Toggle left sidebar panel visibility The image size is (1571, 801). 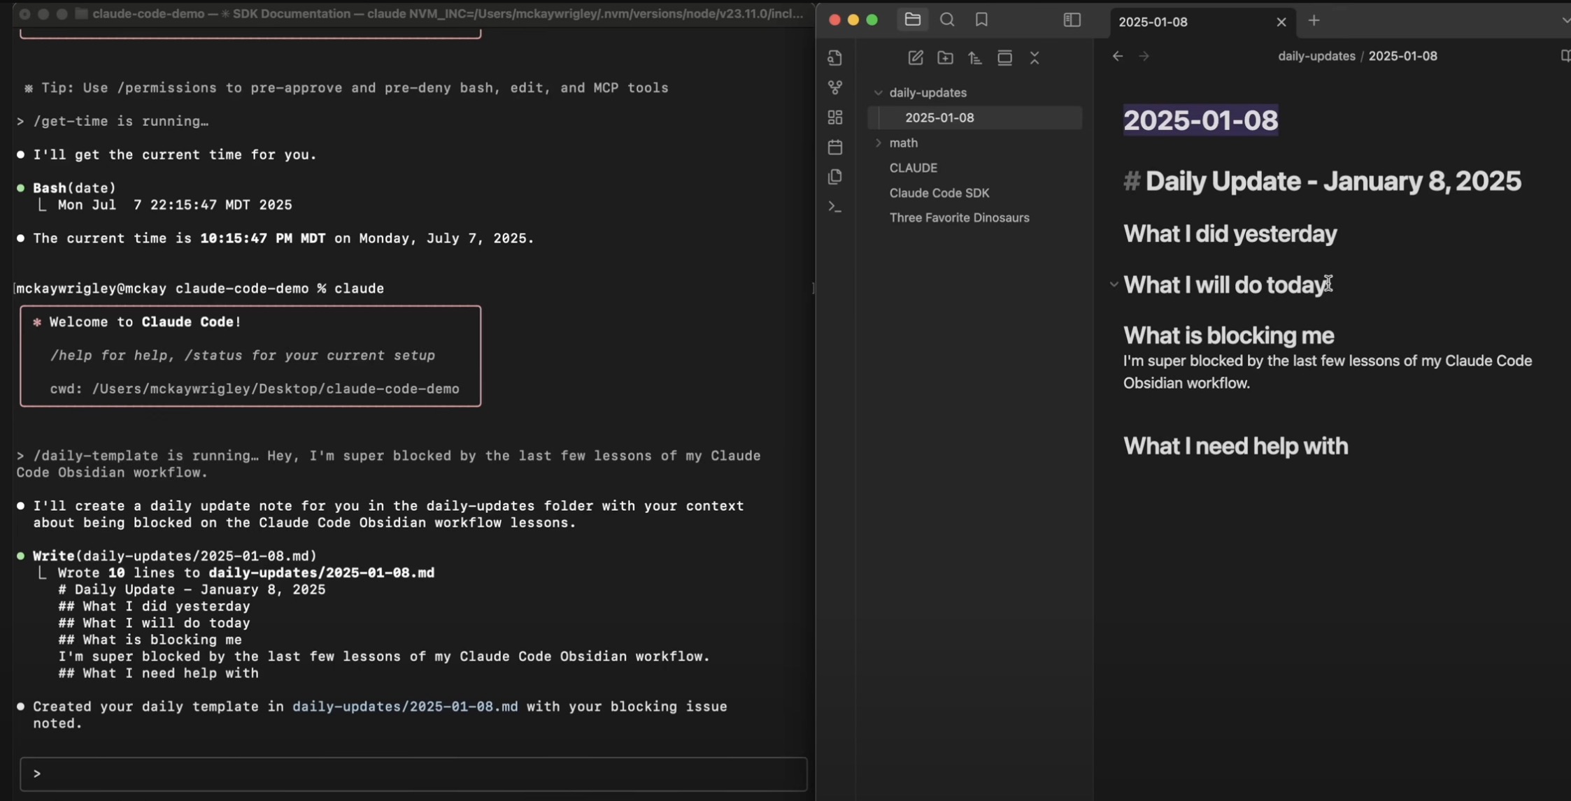click(1072, 20)
